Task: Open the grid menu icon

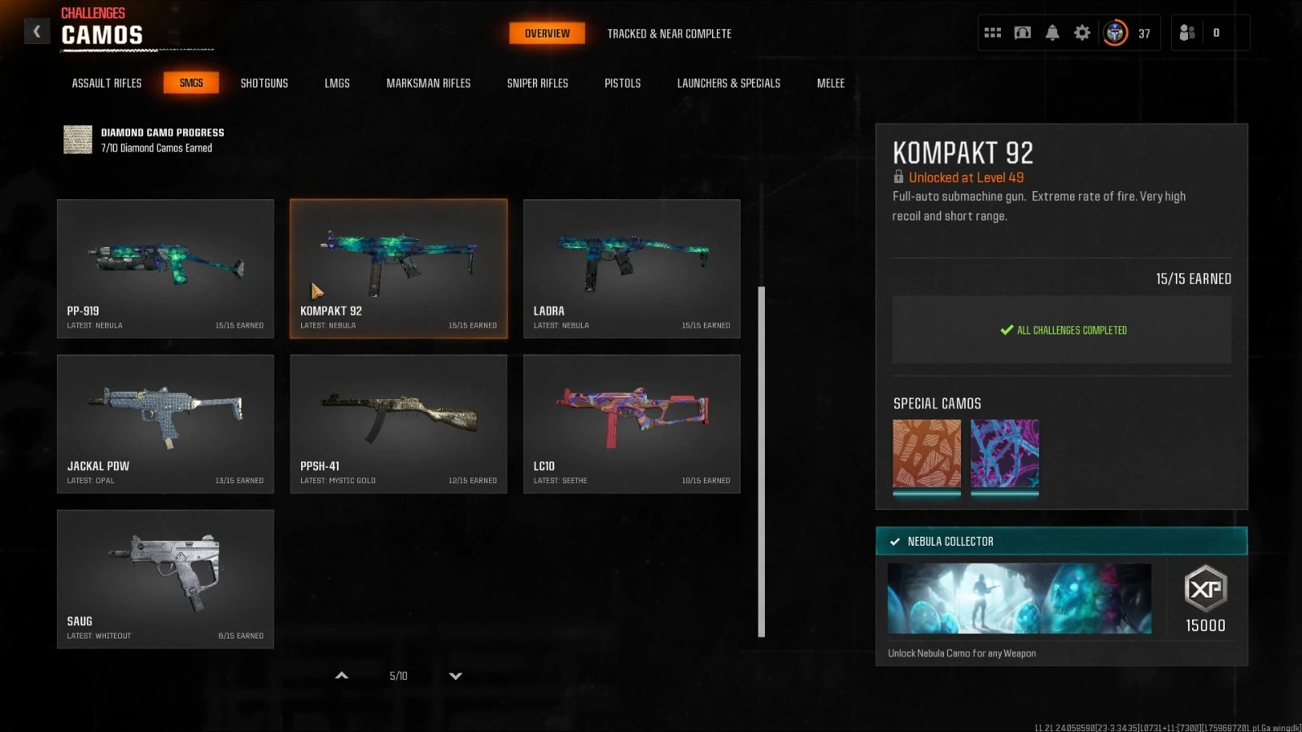Action: [x=993, y=33]
